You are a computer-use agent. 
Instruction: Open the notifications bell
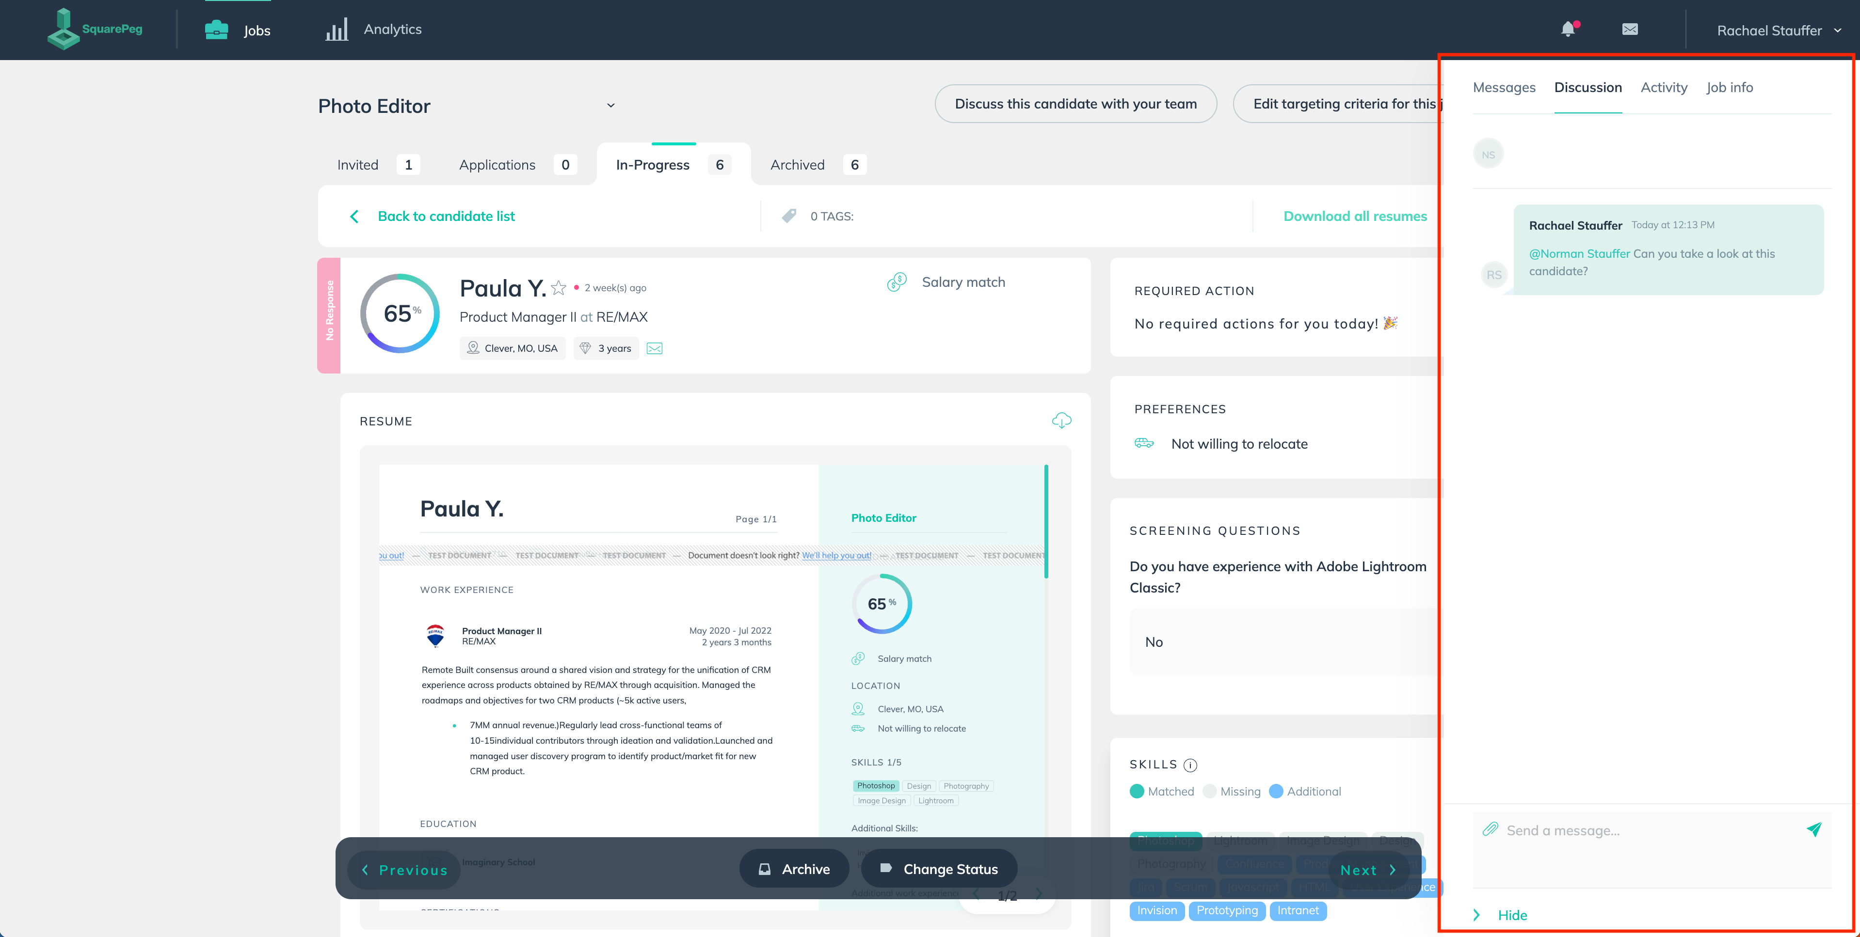[x=1568, y=30]
